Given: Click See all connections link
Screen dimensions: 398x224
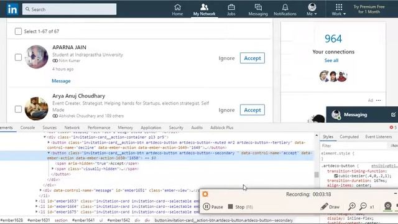Looking at the screenshot, I should pos(331,60).
